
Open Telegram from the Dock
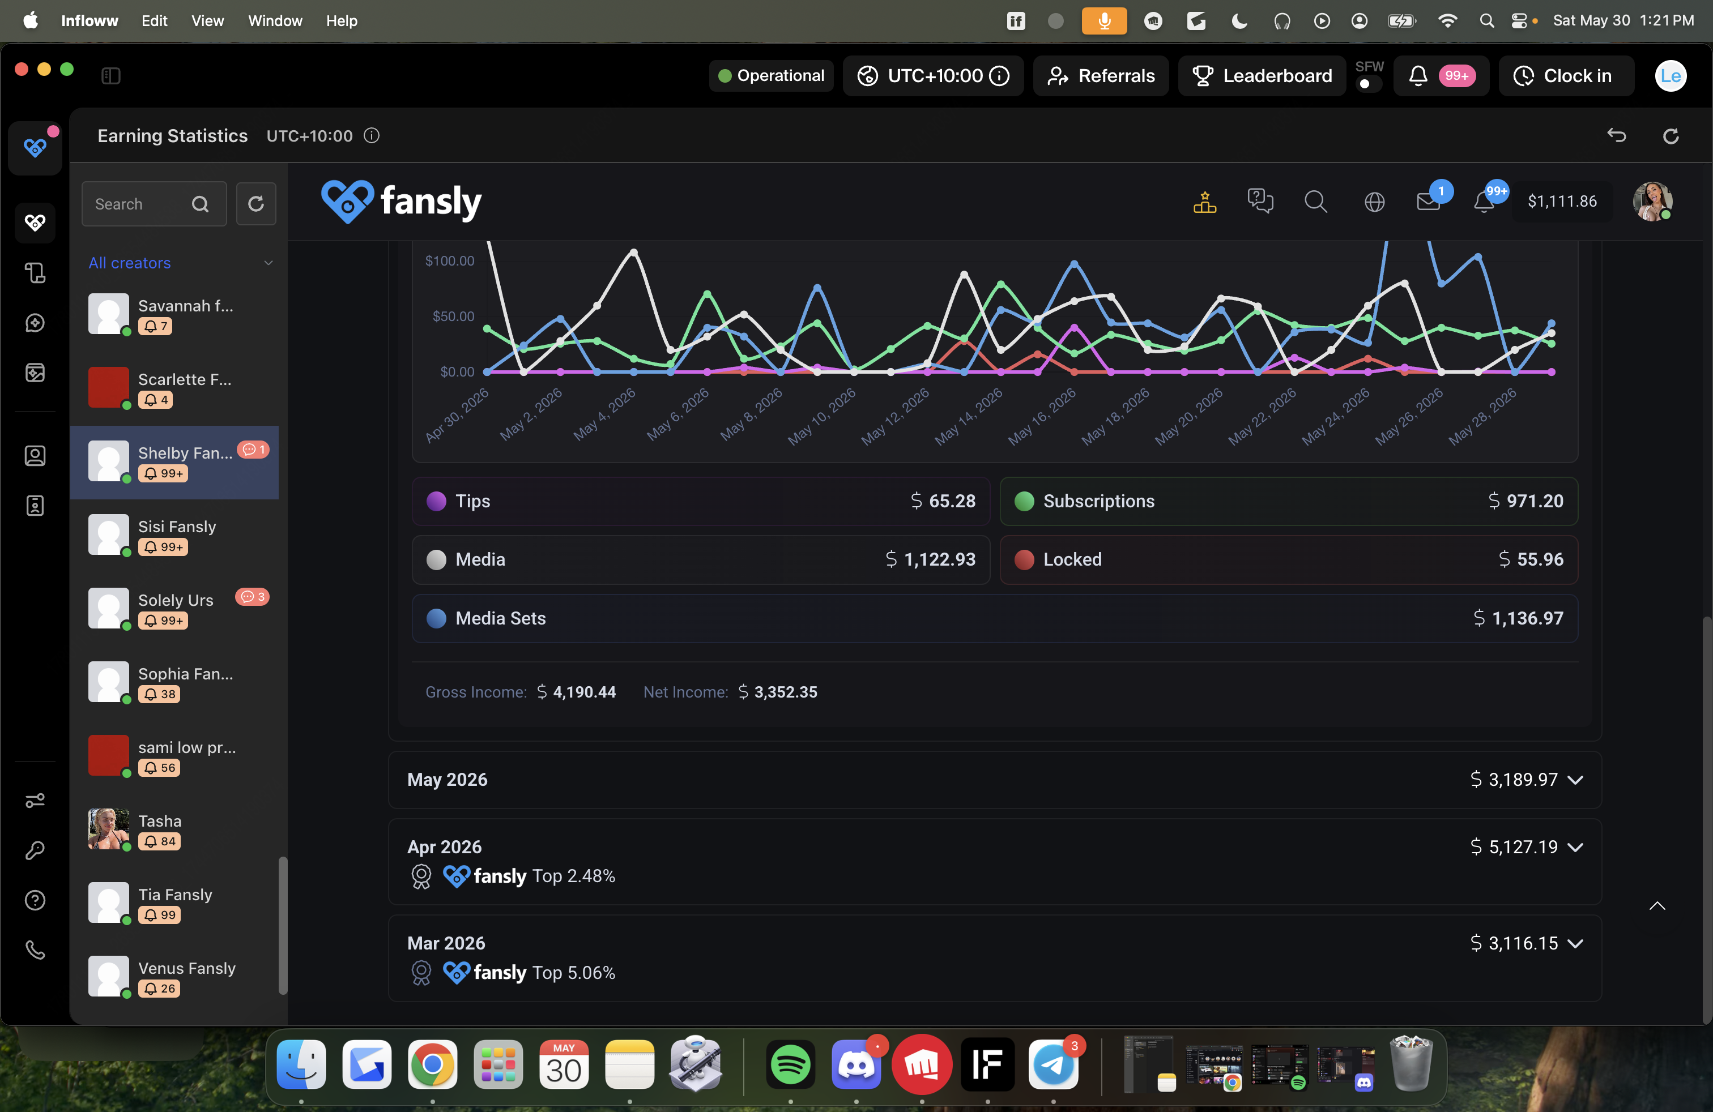1053,1064
